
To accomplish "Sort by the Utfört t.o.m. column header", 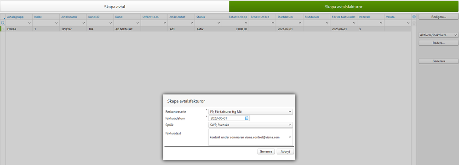I will [154, 17].
